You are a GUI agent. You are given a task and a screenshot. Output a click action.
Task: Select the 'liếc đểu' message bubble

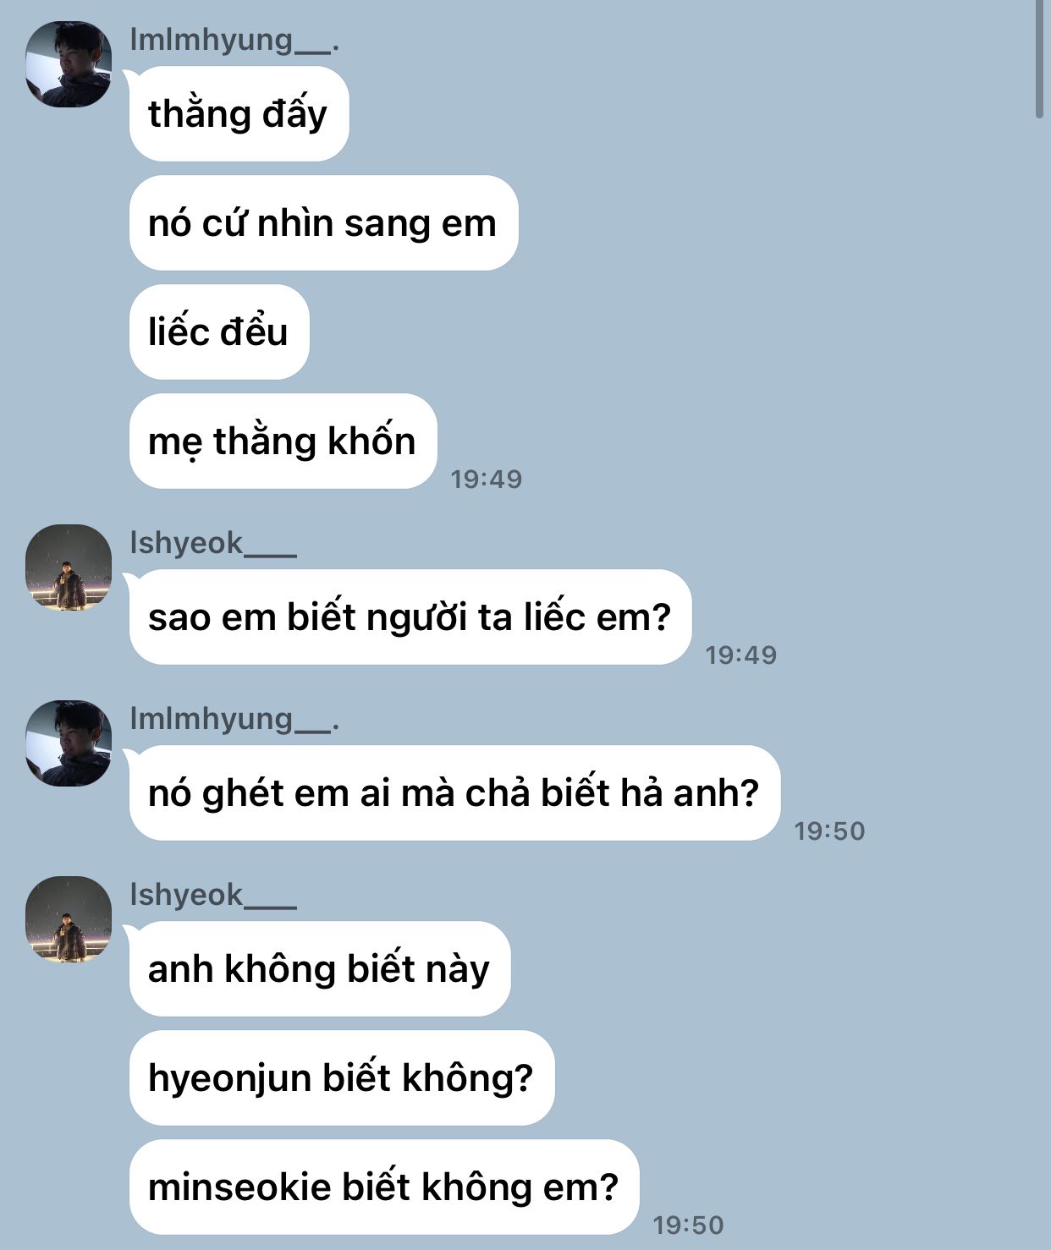click(219, 332)
